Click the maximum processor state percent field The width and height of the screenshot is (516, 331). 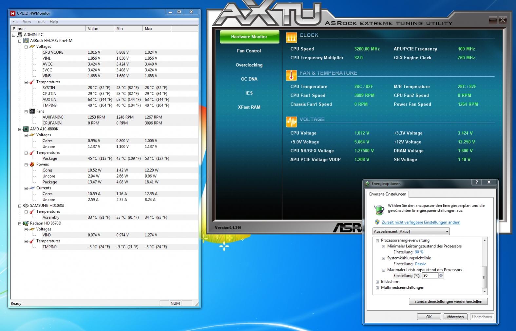click(430, 276)
